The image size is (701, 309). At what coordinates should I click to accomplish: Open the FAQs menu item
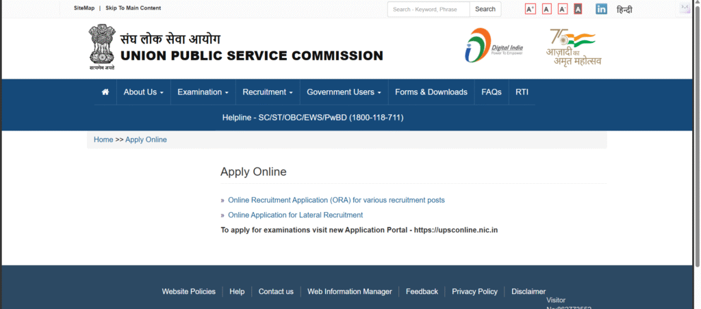point(492,92)
